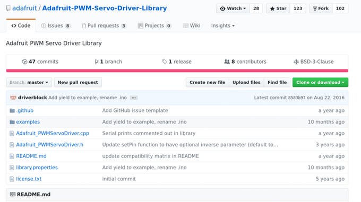
Task: Open the Pull requests tab
Action: tap(104, 26)
